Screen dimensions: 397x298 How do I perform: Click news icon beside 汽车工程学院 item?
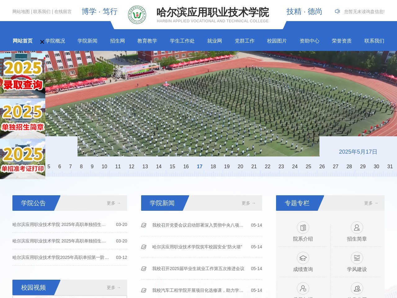point(144,291)
